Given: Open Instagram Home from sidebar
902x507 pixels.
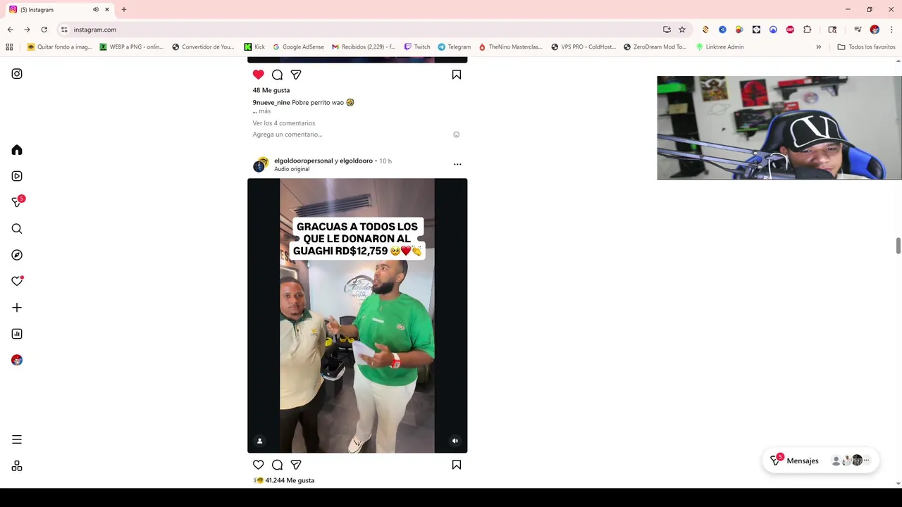Looking at the screenshot, I should (x=17, y=150).
